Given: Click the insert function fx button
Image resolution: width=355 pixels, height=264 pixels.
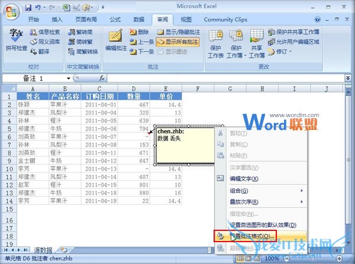Looking at the screenshot, I should [102, 78].
